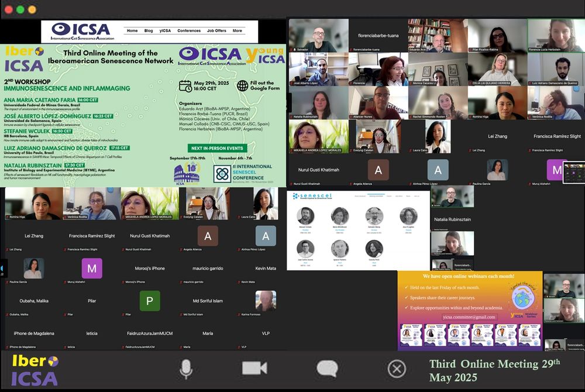
Task: Select the iPhone de Magdalena participant tile
Action: point(33,335)
